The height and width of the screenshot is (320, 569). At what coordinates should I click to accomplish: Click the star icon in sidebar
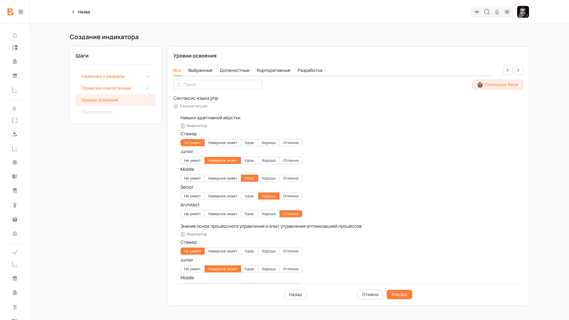click(x=15, y=36)
